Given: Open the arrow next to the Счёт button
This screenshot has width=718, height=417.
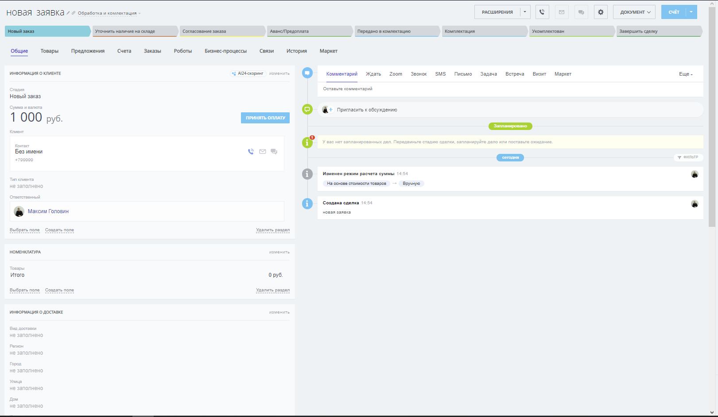Looking at the screenshot, I should pyautogui.click(x=691, y=12).
